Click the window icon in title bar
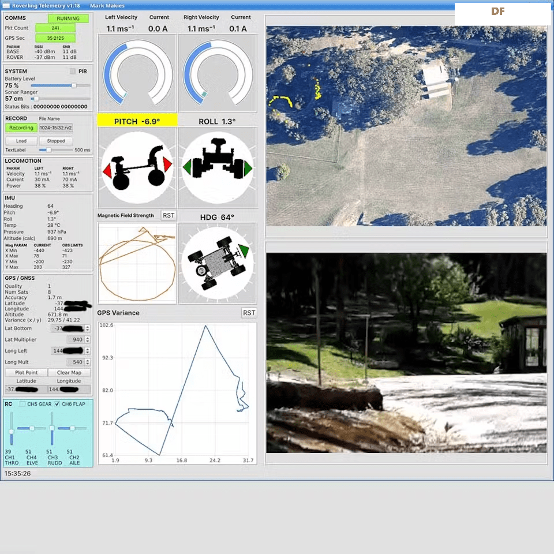The width and height of the screenshot is (554, 554). (6, 5)
